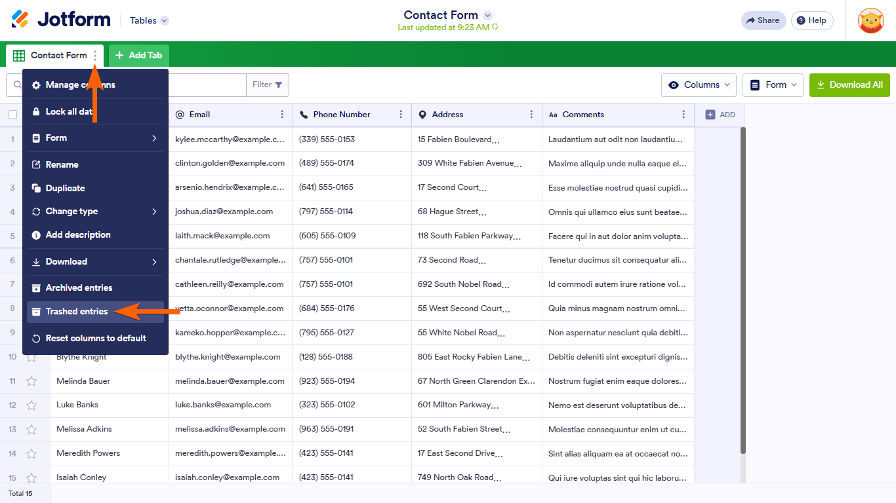This screenshot has width=896, height=503.
Task: Open the Columns dropdown
Action: tap(699, 84)
